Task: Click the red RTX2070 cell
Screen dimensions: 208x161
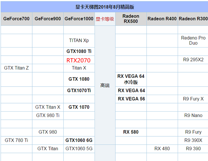Action: [79, 60]
